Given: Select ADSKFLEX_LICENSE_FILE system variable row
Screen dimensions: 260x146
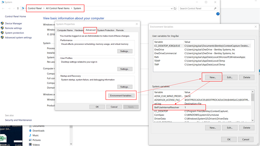Looking at the screenshot, I should coord(202,100).
